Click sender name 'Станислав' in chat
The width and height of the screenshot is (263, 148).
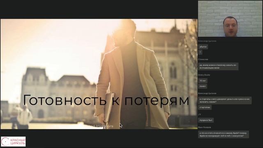pyautogui.click(x=203, y=59)
